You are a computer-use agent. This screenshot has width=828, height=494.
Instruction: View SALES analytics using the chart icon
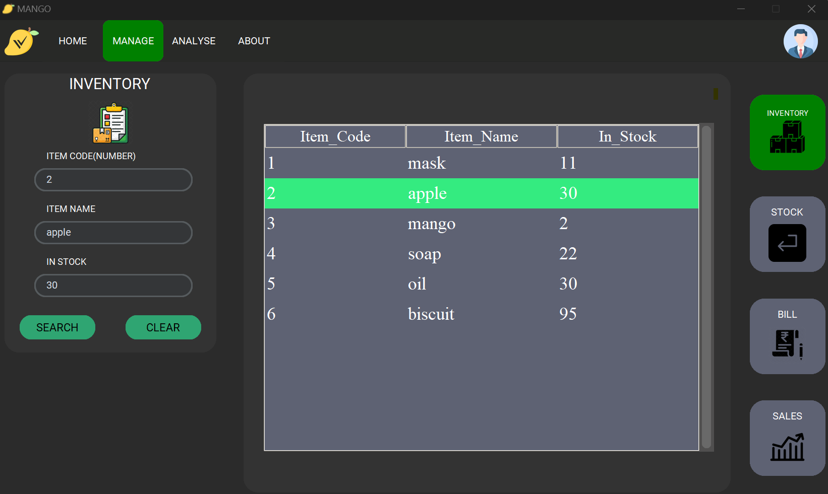point(787,438)
